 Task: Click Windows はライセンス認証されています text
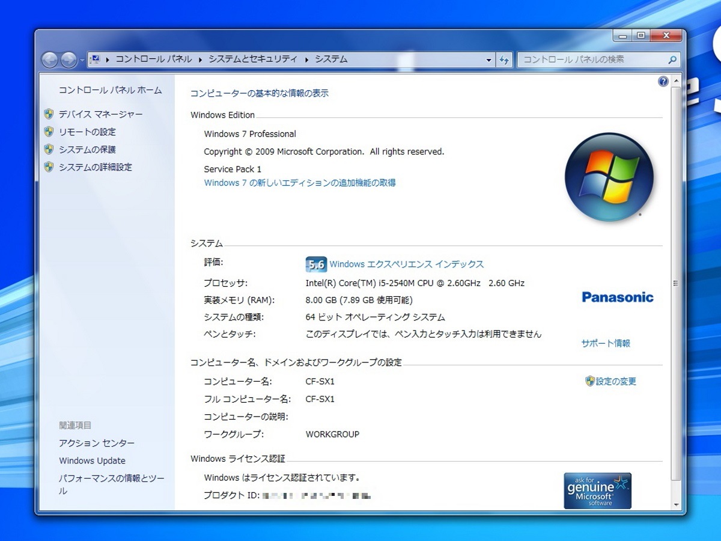pos(282,478)
